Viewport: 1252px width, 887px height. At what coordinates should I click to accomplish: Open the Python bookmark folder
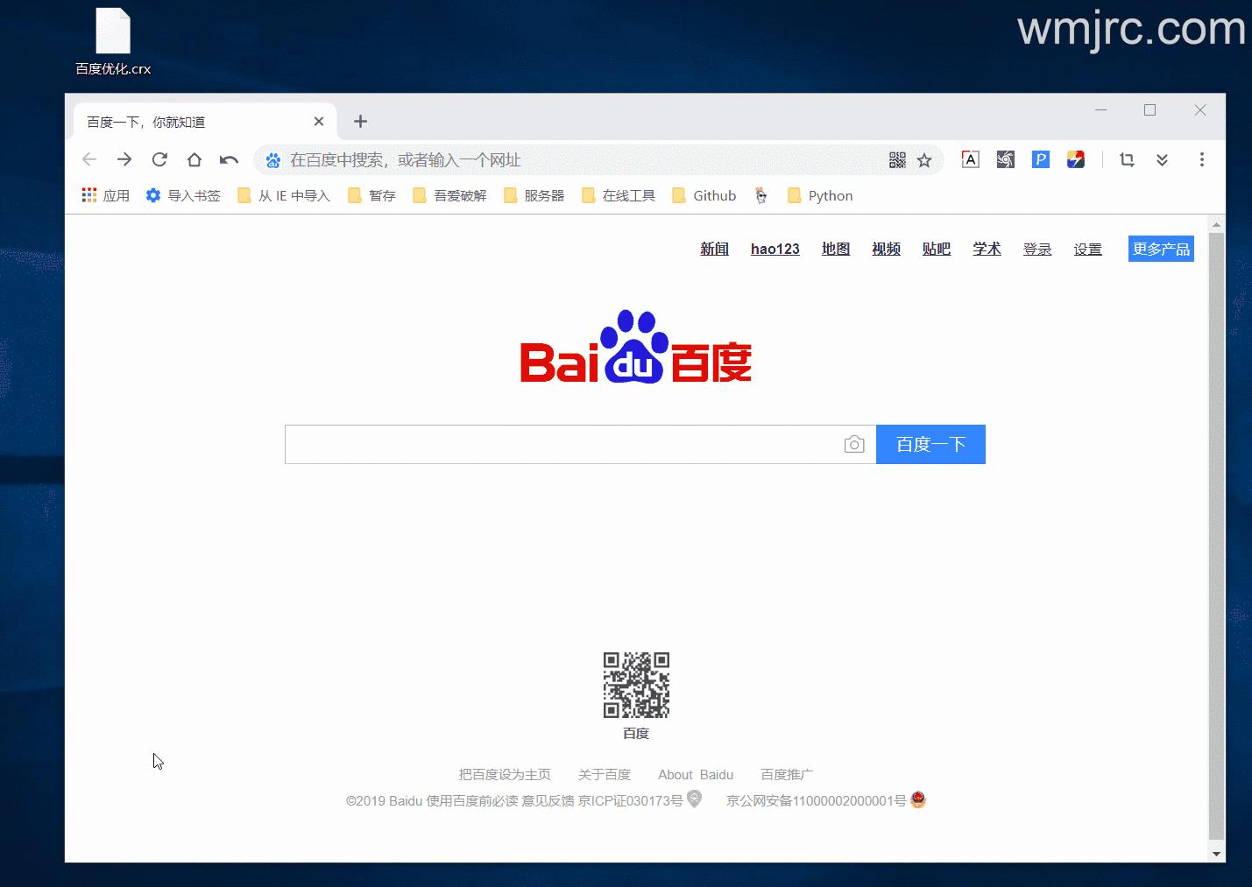(x=820, y=195)
